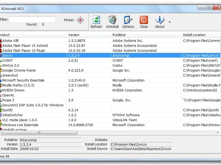221x165 pixels.
Task: Select Adobe Flash Player 10 ActiveX
Action: click(110, 46)
